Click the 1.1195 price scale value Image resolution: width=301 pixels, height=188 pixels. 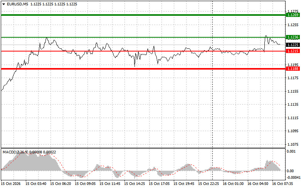click(x=293, y=65)
